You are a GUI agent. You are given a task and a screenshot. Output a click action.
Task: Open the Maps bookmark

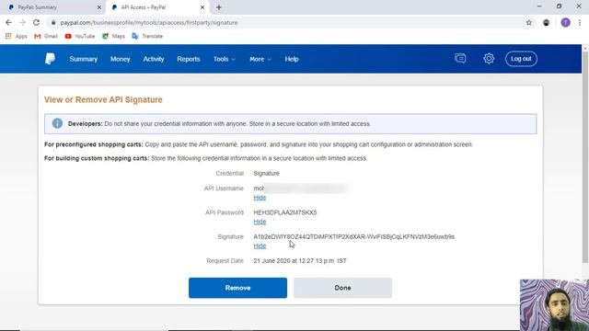[113, 36]
